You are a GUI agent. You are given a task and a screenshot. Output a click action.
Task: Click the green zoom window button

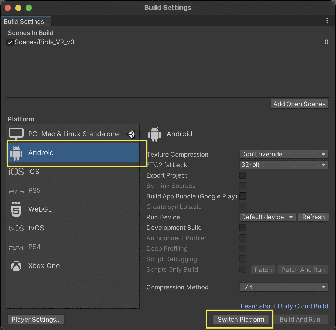(29, 8)
